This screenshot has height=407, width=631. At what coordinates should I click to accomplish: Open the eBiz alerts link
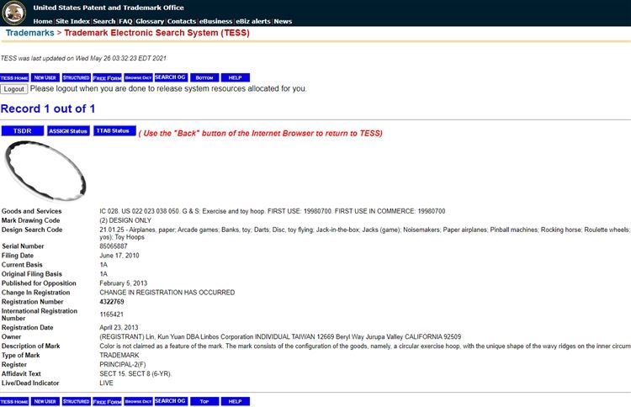253,21
